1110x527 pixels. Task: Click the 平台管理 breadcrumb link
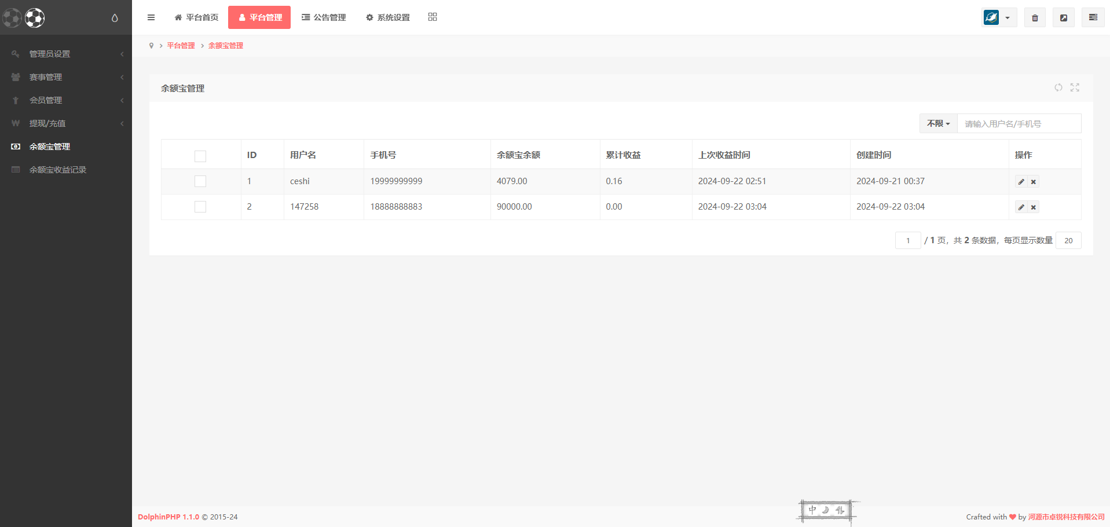coord(181,46)
